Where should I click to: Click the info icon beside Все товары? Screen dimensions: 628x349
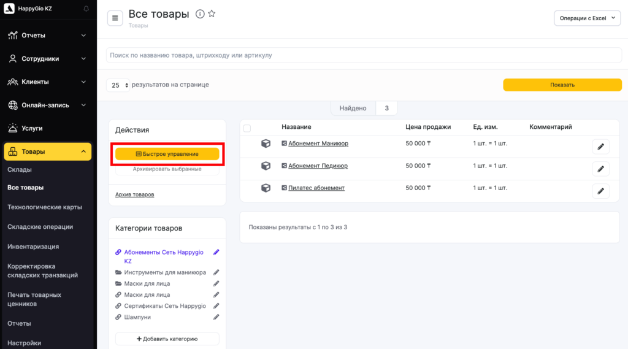pos(200,14)
